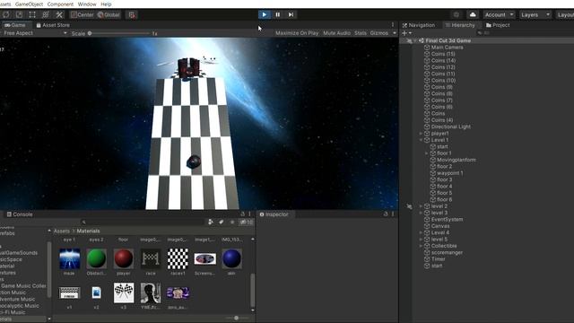Expand the Level 4 object
The image size is (574, 323).
point(421,232)
